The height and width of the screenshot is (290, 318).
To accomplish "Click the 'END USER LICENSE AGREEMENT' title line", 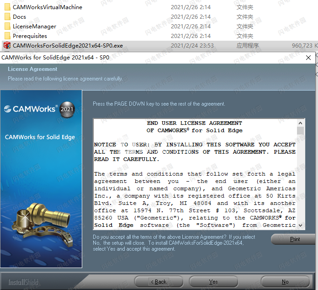I will 195,123.
